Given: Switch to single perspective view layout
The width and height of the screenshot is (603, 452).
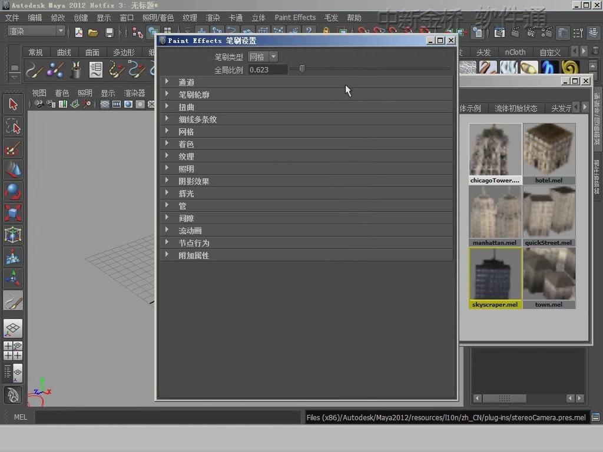Looking at the screenshot, I should tap(13, 328).
